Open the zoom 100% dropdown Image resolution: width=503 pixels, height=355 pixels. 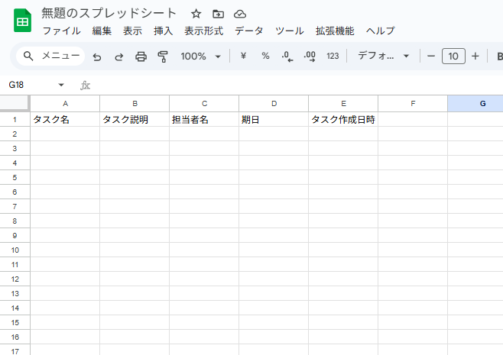(x=200, y=56)
